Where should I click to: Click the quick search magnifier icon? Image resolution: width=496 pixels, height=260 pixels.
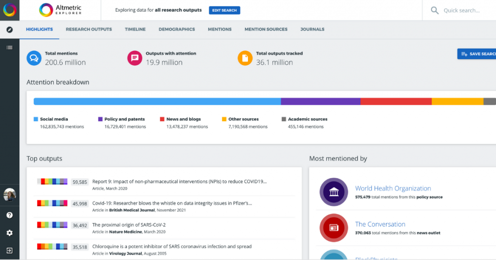pyautogui.click(x=434, y=11)
